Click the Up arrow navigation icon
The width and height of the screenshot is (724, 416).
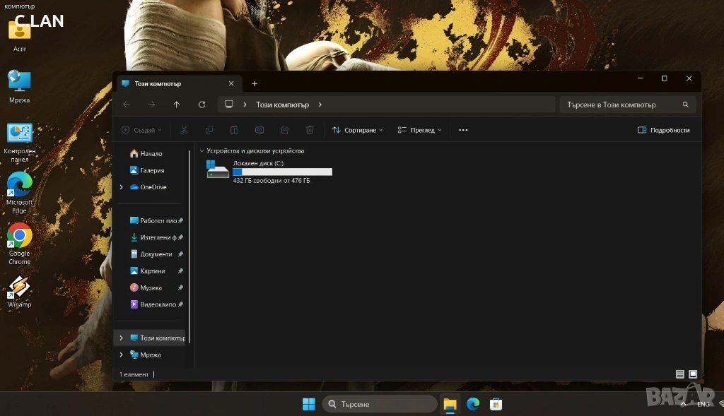click(x=177, y=105)
